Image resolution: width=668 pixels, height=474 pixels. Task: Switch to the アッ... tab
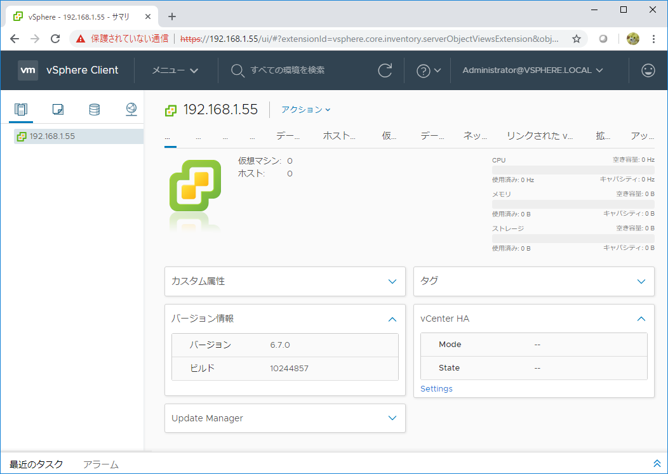coord(643,136)
